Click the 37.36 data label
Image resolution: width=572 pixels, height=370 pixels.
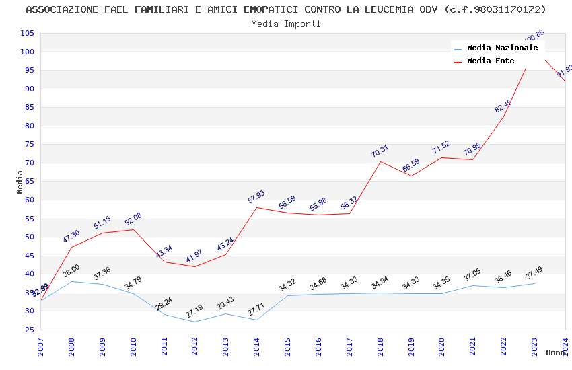[102, 273]
